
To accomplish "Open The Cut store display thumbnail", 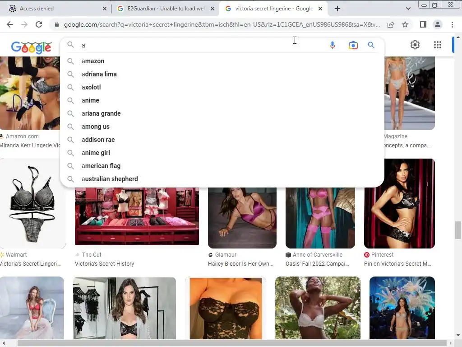I will 137,216.
